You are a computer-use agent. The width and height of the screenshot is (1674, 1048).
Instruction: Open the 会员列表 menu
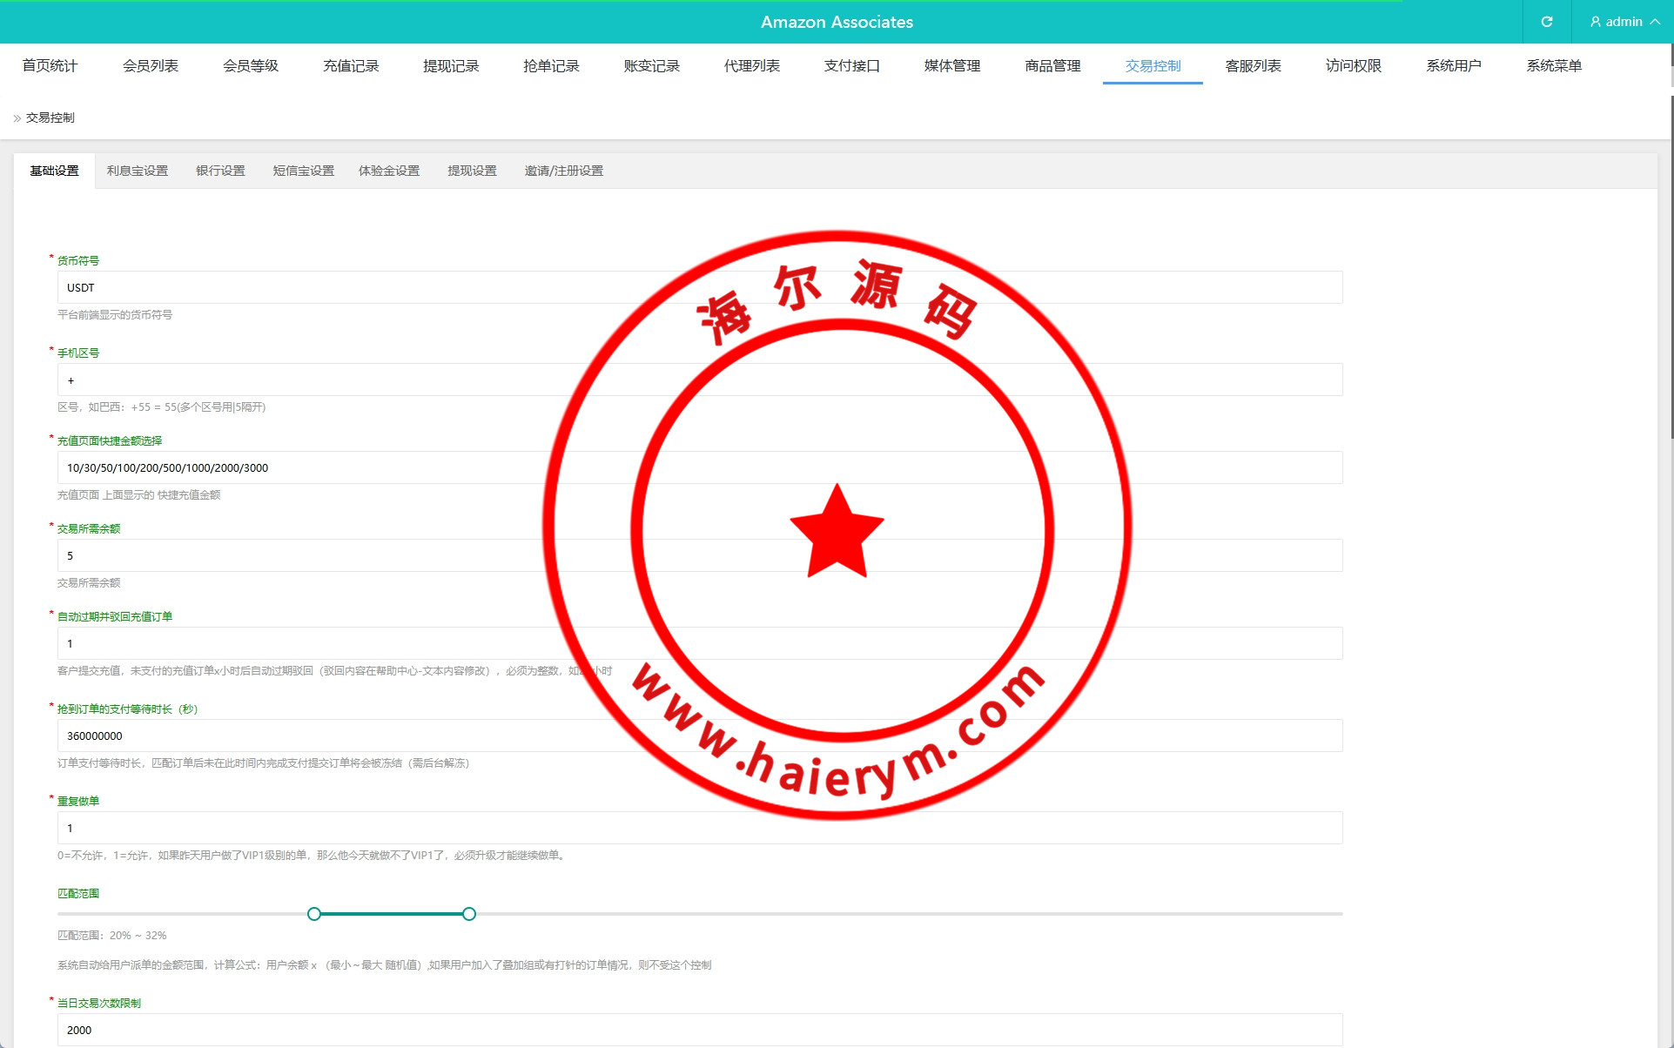tap(151, 66)
